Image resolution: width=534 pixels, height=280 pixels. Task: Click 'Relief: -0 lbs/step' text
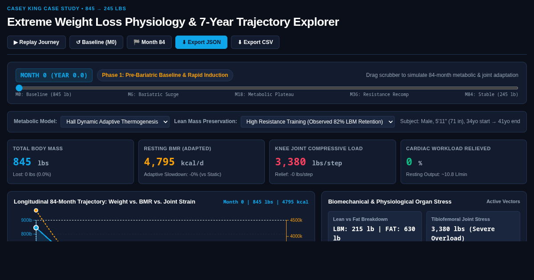(x=294, y=174)
